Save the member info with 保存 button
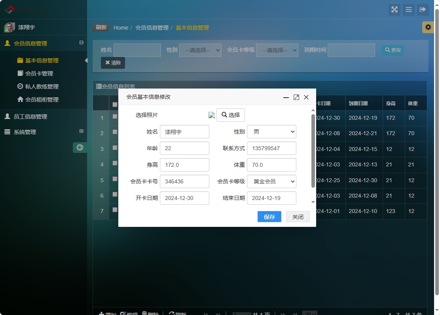 (269, 217)
